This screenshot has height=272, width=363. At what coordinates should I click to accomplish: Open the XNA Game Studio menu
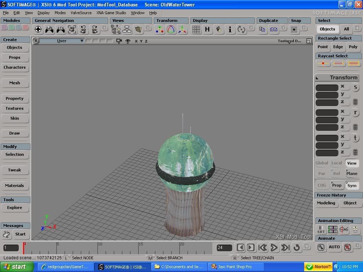tap(111, 13)
